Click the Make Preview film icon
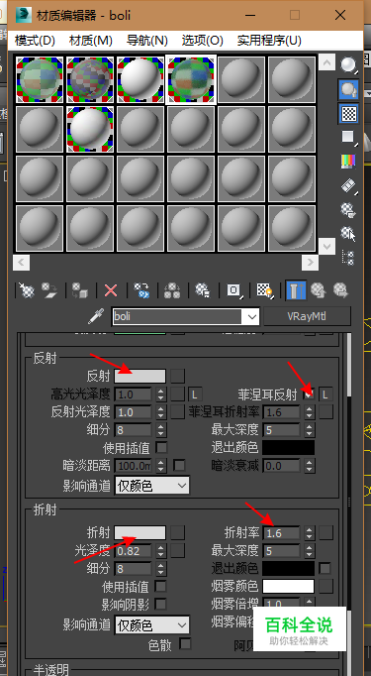 tap(348, 185)
